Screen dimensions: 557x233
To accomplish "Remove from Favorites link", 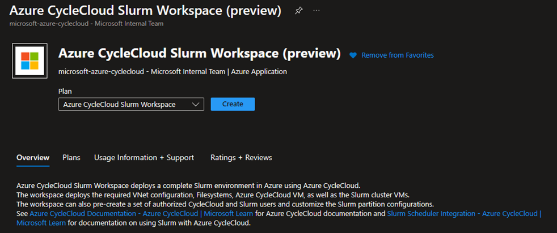I will (x=398, y=55).
